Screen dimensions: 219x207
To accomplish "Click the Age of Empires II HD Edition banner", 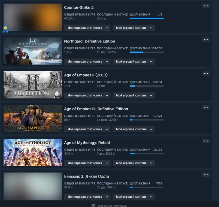I will coord(33,85).
